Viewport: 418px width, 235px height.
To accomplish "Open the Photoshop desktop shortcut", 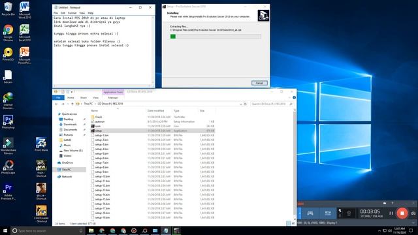I will [x=8, y=122].
